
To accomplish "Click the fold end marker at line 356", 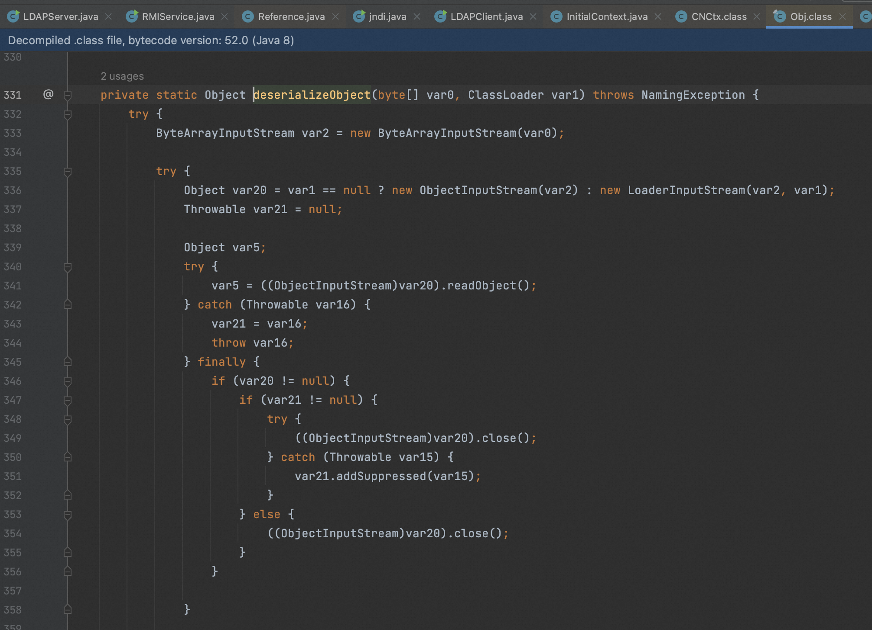I will 67,572.
